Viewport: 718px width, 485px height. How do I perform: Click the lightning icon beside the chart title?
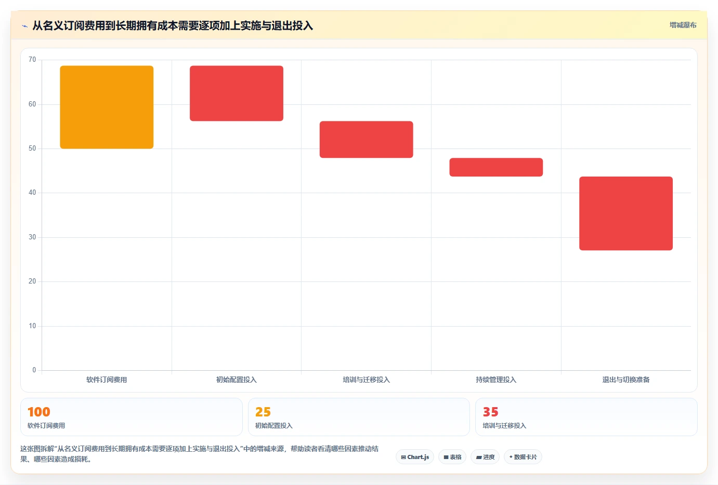[24, 26]
